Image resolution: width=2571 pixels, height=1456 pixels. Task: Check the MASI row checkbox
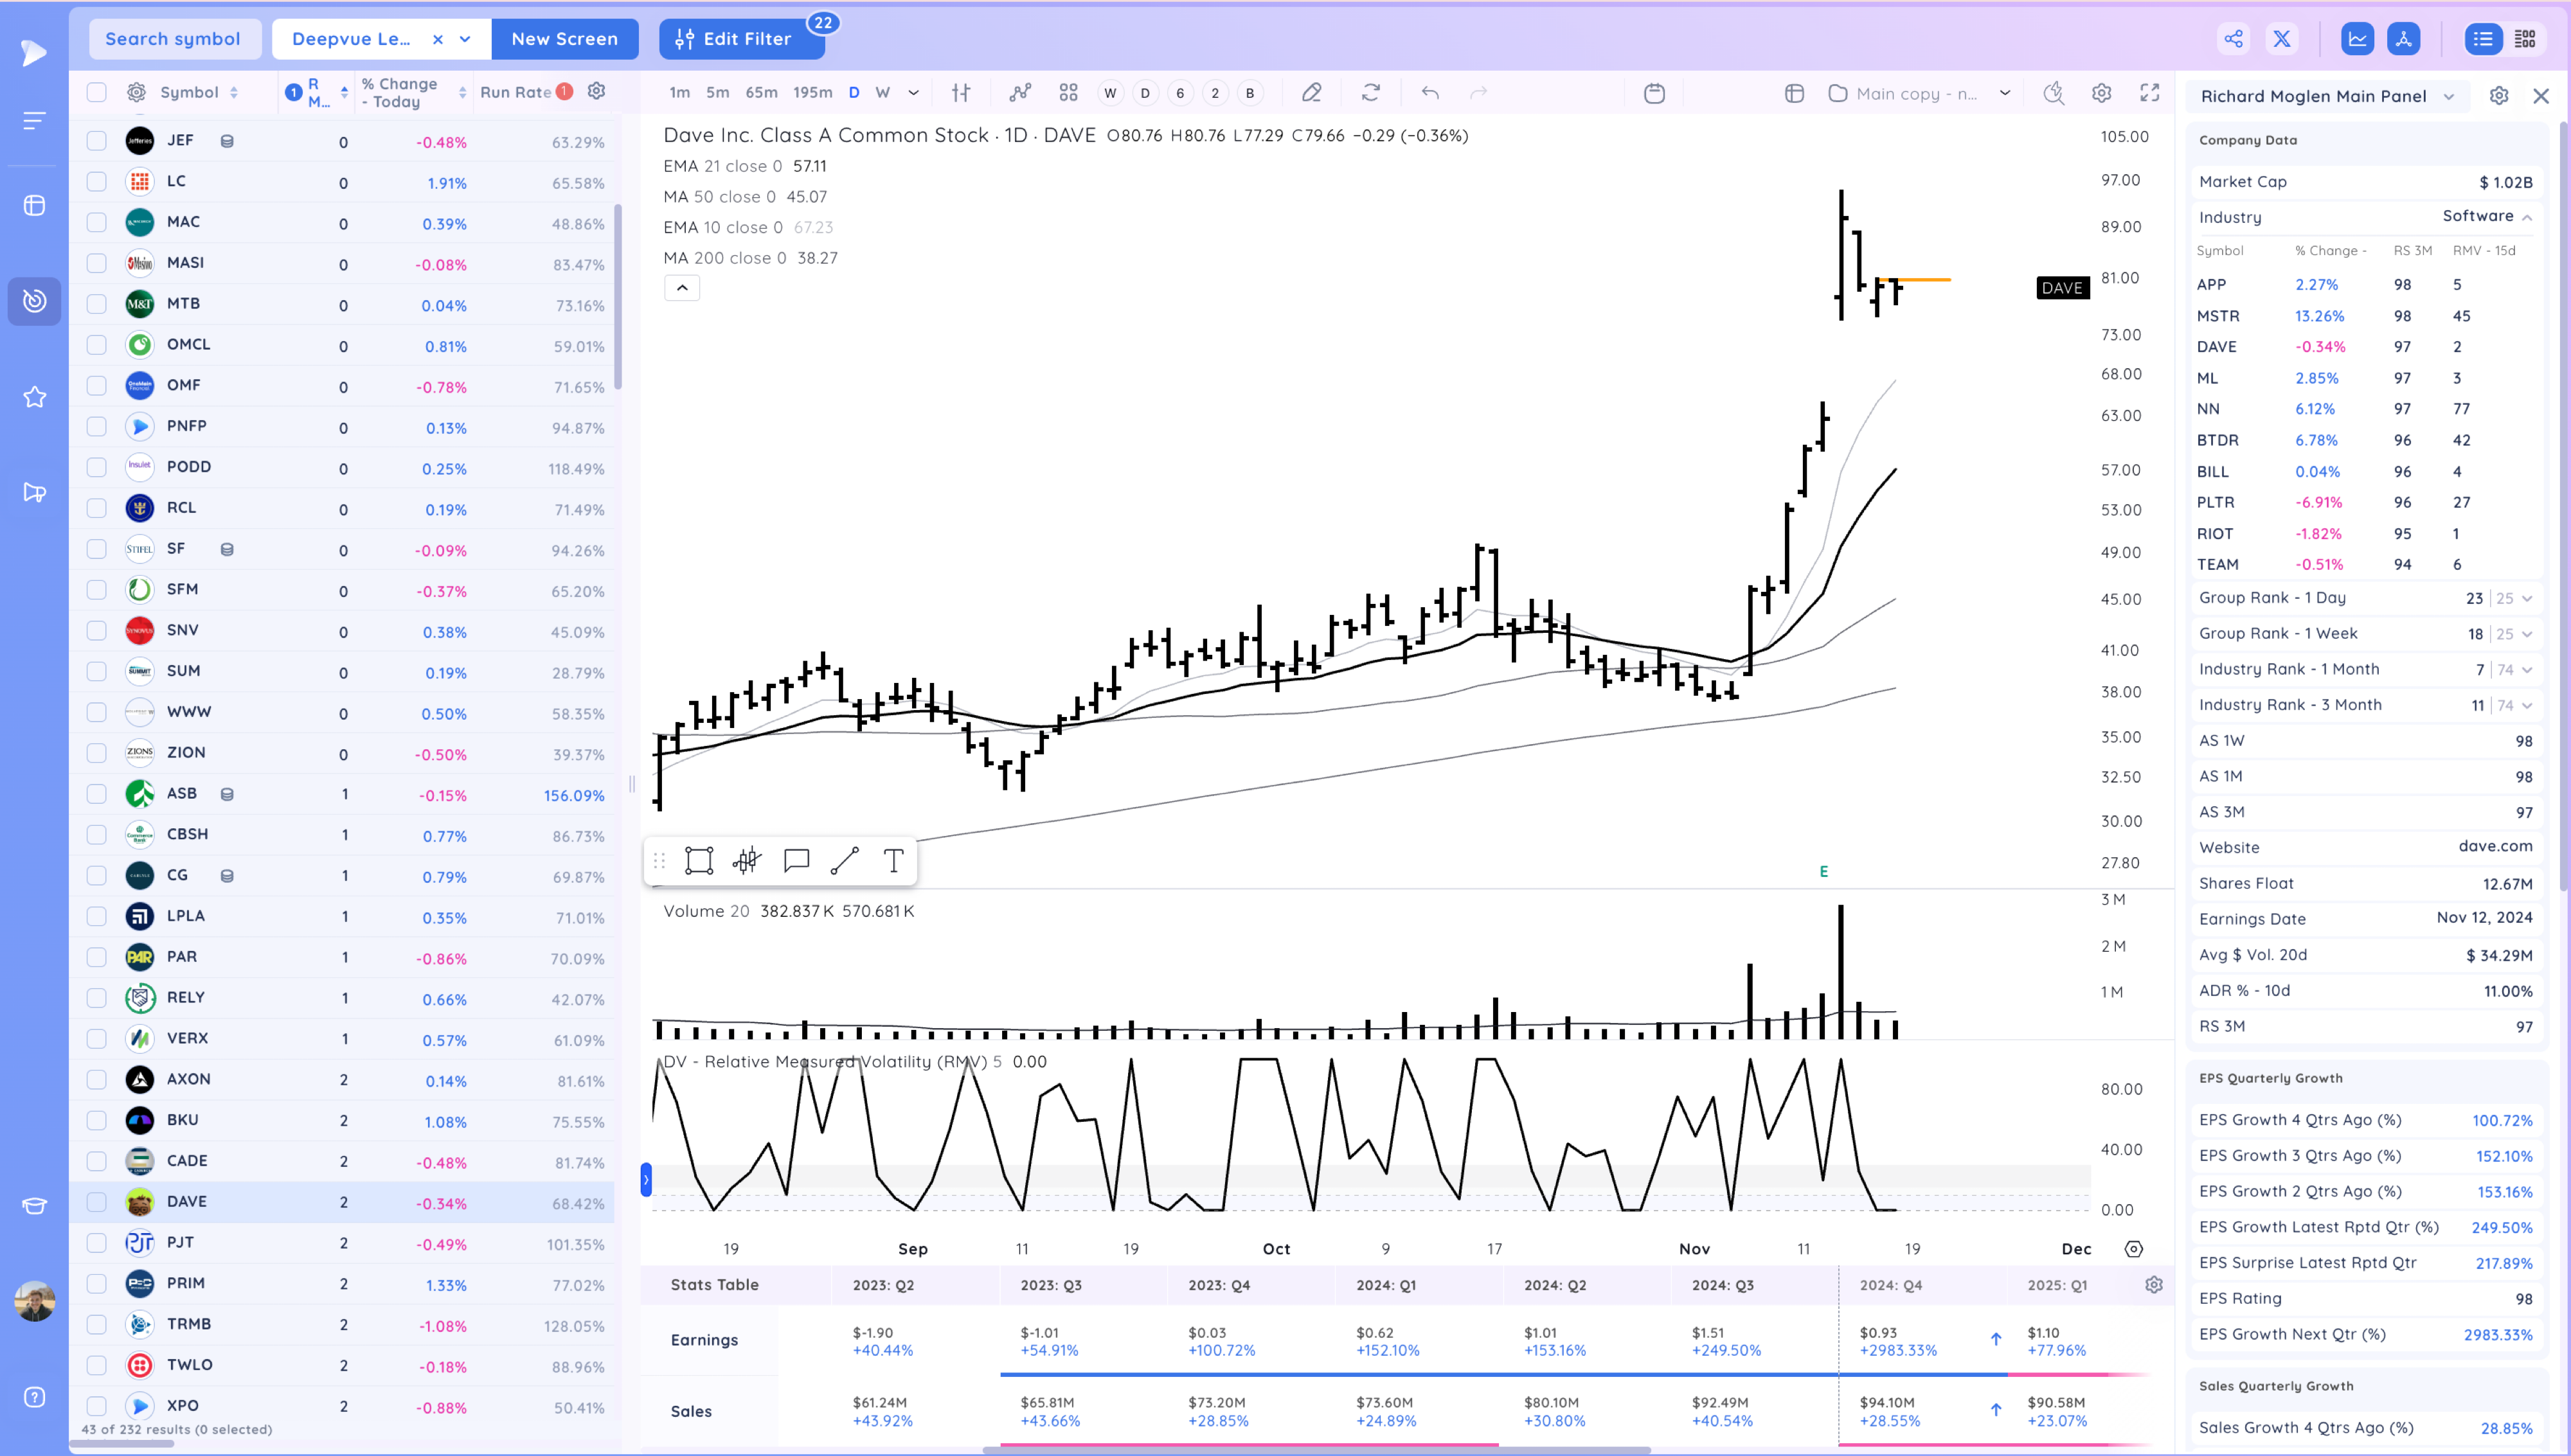pyautogui.click(x=96, y=263)
